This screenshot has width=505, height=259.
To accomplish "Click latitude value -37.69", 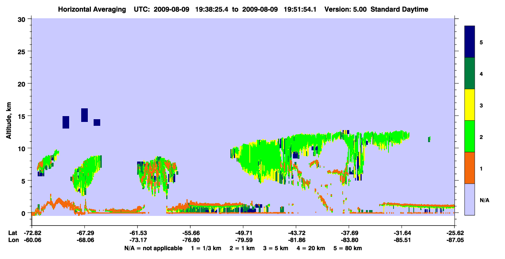I will (349, 233).
